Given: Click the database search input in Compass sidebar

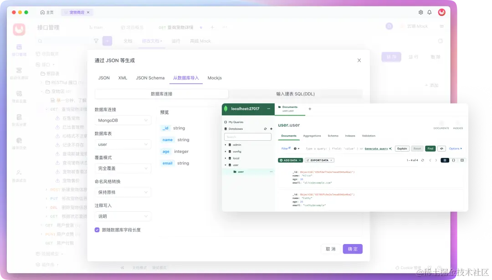Looking at the screenshot, I should point(248,137).
